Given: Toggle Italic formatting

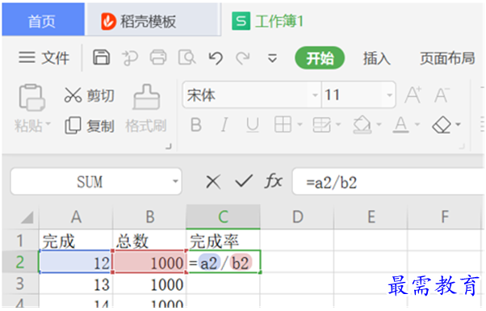Looking at the screenshot, I should [x=224, y=125].
